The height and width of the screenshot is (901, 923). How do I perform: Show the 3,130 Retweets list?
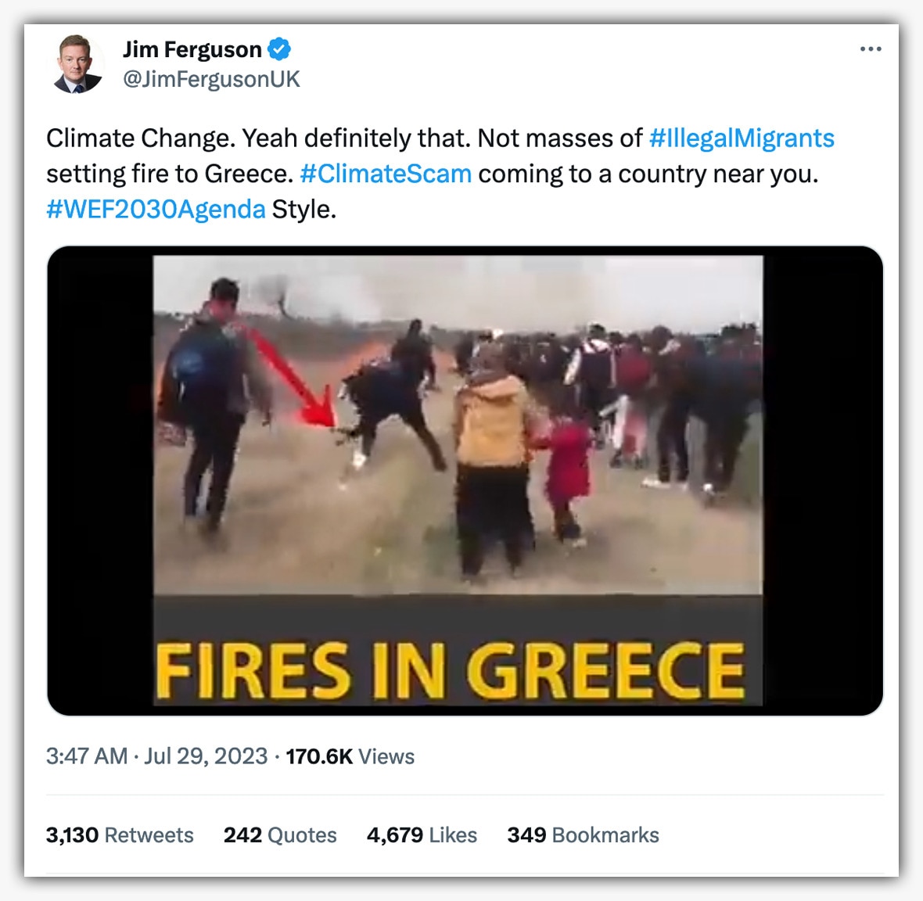point(120,835)
